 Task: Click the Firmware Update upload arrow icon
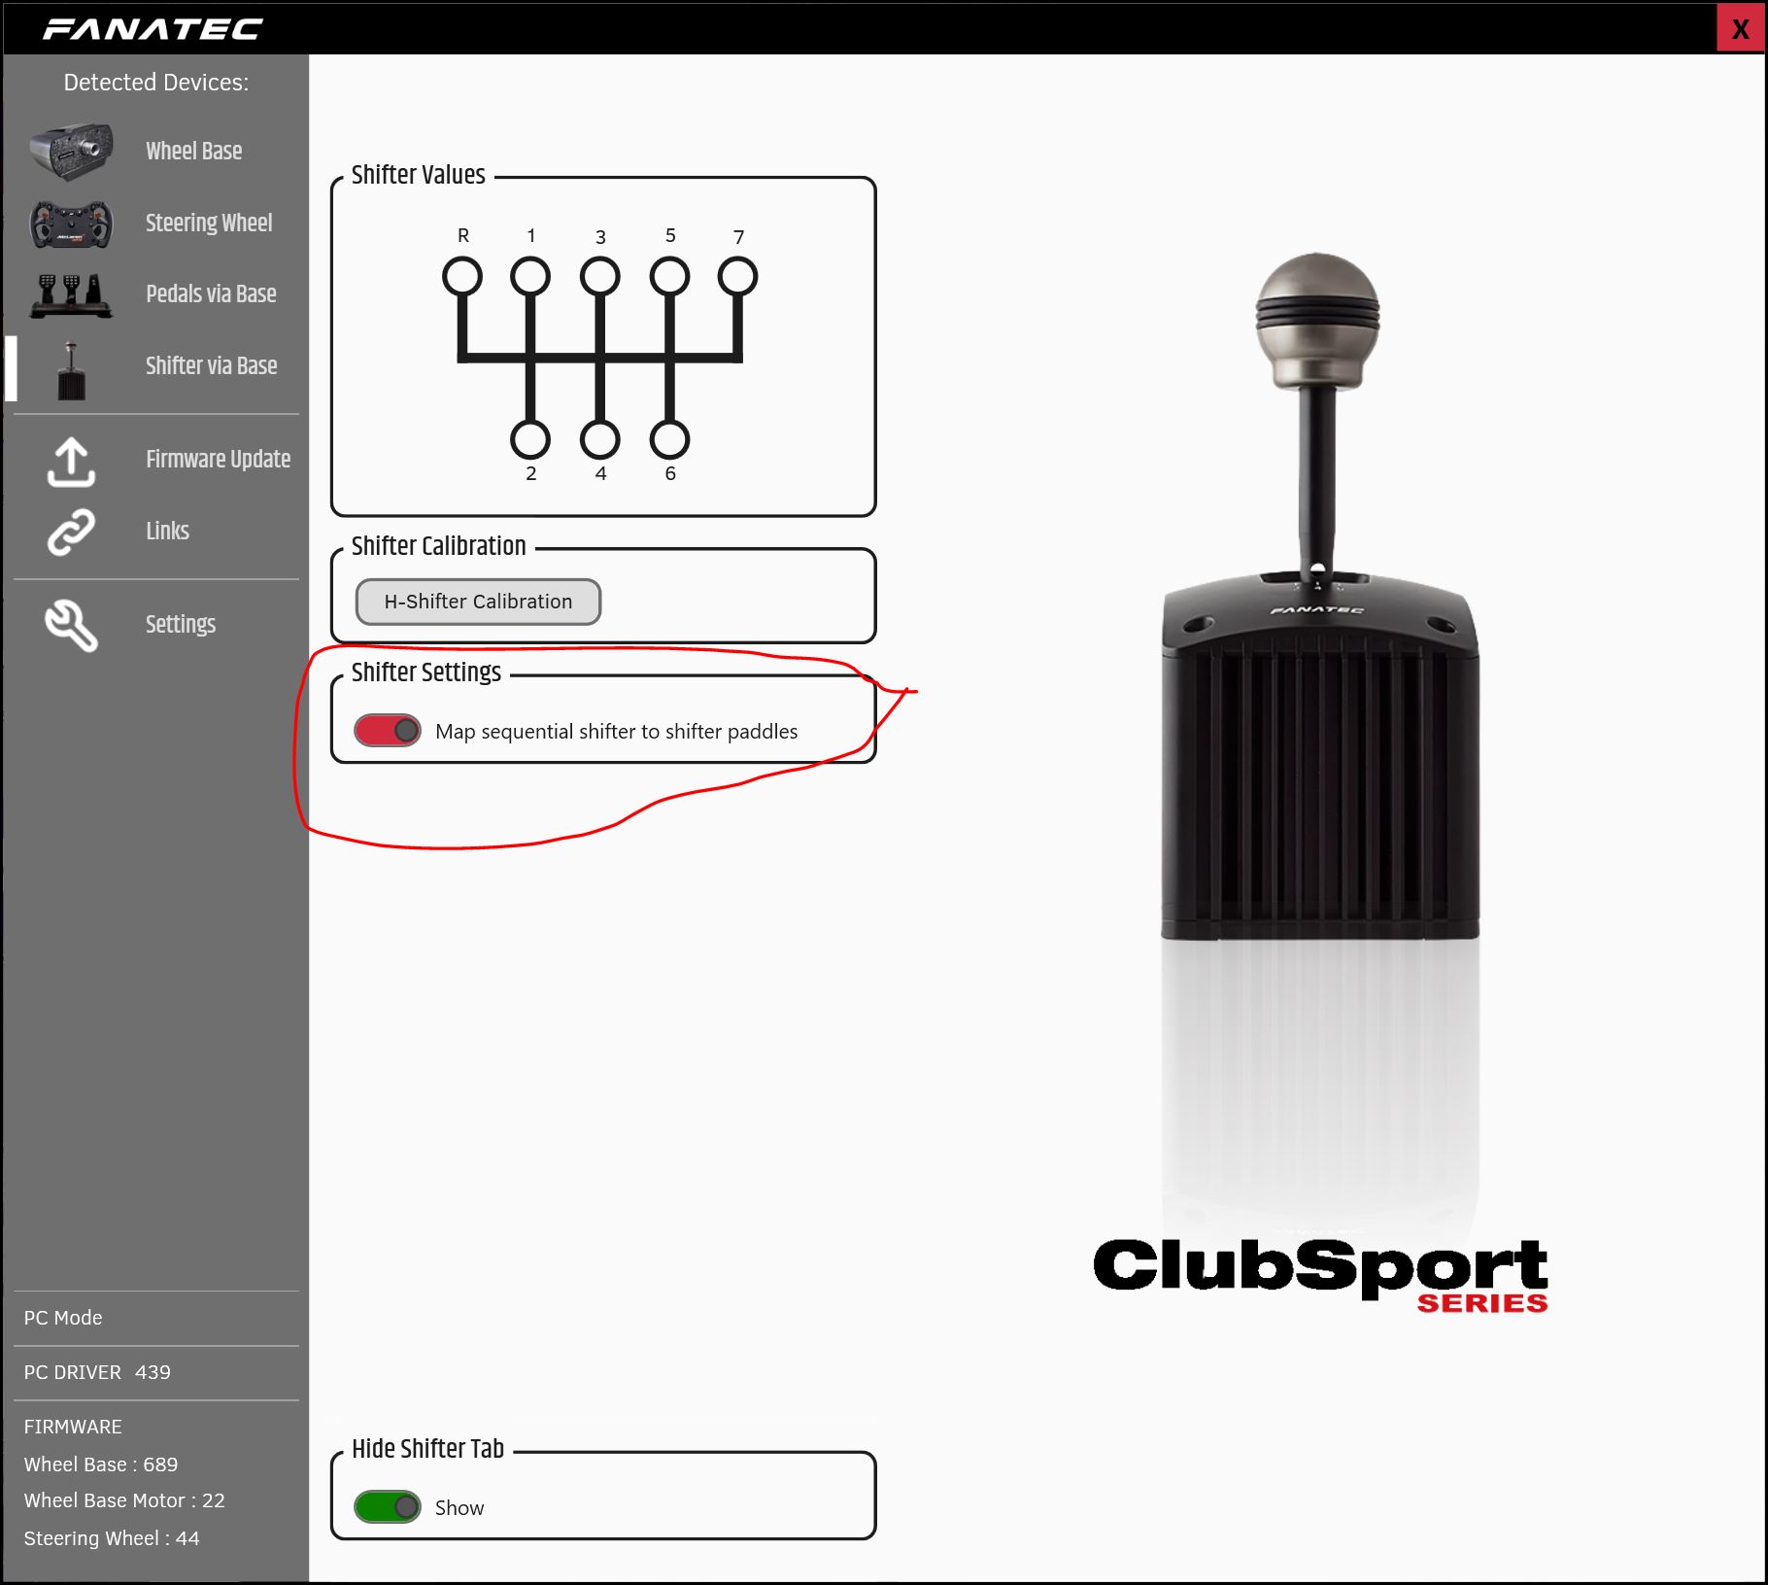click(71, 461)
